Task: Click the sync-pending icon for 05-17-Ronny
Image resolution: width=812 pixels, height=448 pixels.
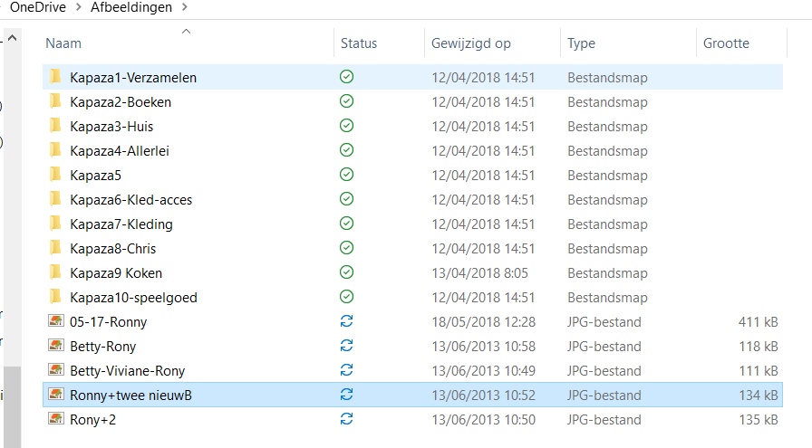Action: pyautogui.click(x=346, y=321)
